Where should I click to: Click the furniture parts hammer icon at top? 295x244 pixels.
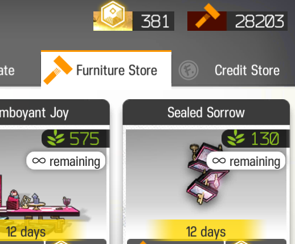(x=207, y=17)
